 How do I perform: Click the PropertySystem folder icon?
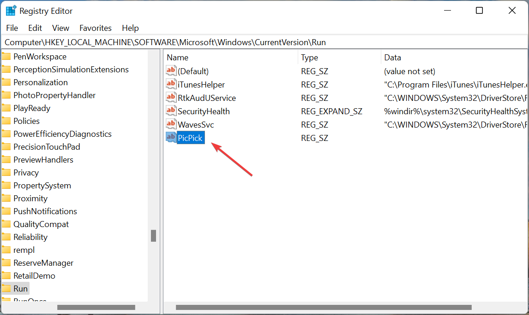pyautogui.click(x=6, y=186)
